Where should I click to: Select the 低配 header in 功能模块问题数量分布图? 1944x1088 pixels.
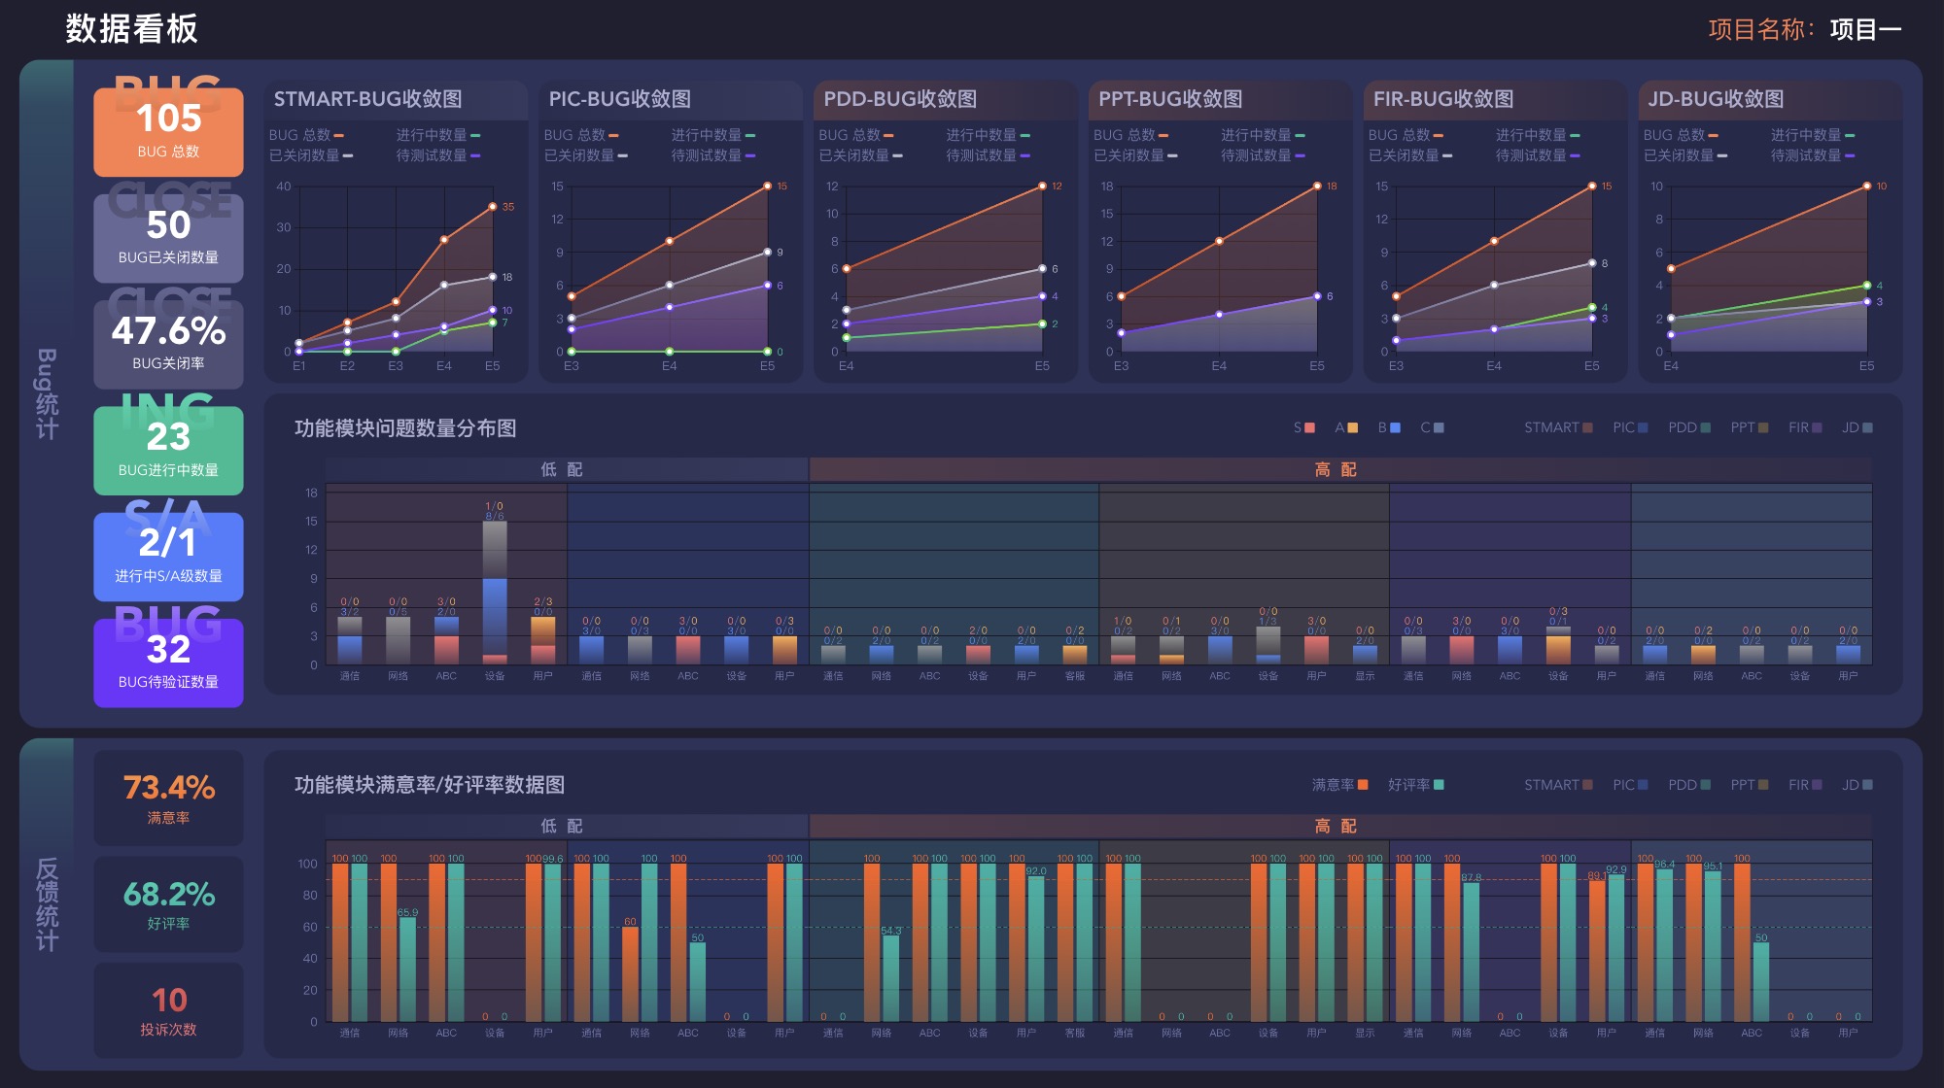(x=567, y=469)
